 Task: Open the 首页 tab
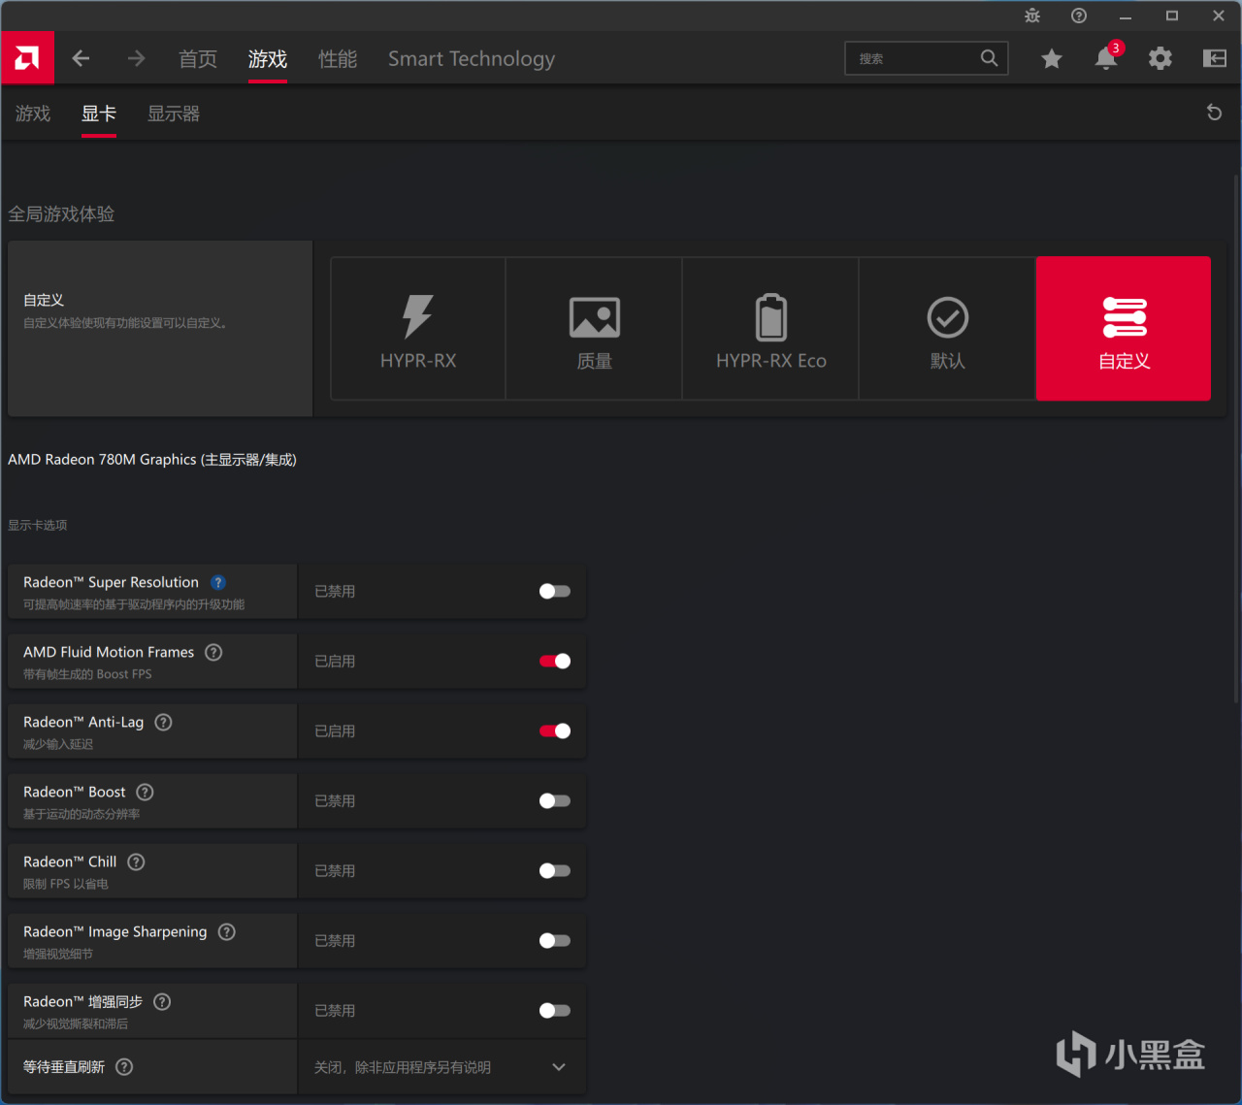coord(198,59)
